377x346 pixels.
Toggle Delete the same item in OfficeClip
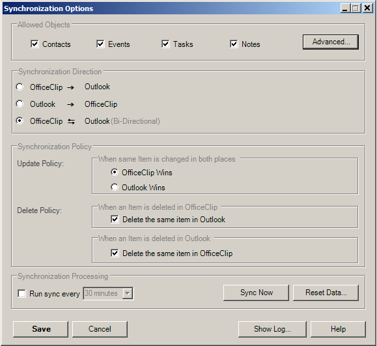click(115, 253)
